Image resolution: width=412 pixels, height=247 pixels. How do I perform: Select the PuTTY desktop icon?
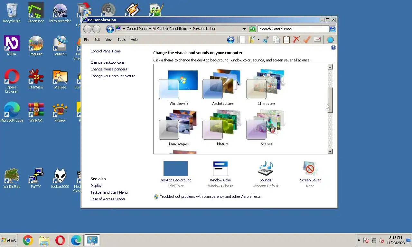(x=36, y=178)
